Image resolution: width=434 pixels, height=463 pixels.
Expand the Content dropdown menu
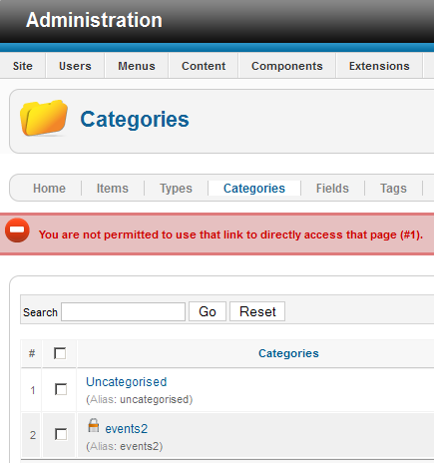click(x=204, y=66)
